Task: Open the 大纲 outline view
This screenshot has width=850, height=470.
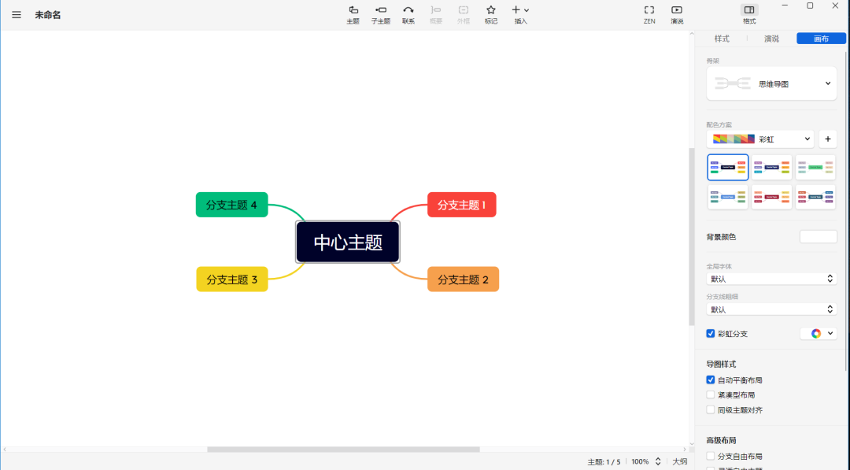Action: 679,461
